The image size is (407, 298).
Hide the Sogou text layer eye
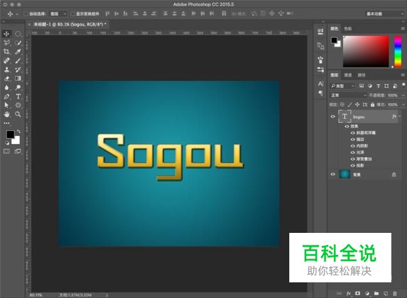(x=332, y=116)
